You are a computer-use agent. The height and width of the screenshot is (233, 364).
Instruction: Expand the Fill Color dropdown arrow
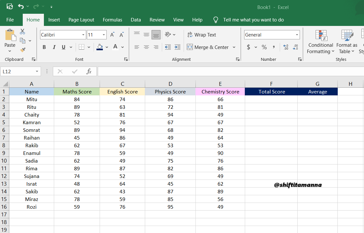pyautogui.click(x=107, y=47)
